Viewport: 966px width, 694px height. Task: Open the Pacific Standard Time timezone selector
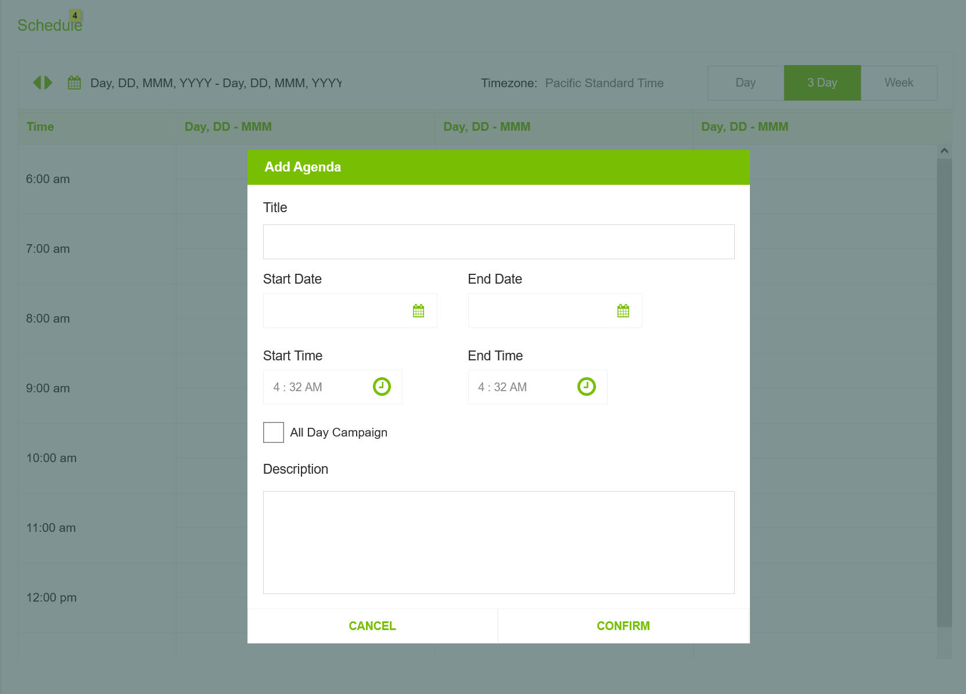(x=604, y=83)
